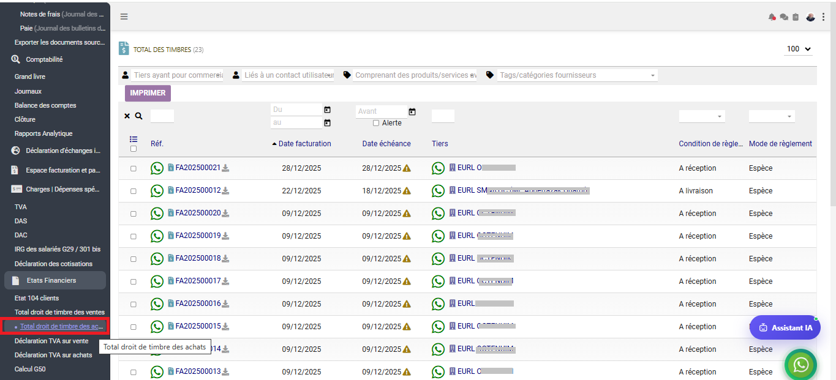Expand the Tags/catégories fournisseurs dropdown
The image size is (836, 380).
click(578, 75)
